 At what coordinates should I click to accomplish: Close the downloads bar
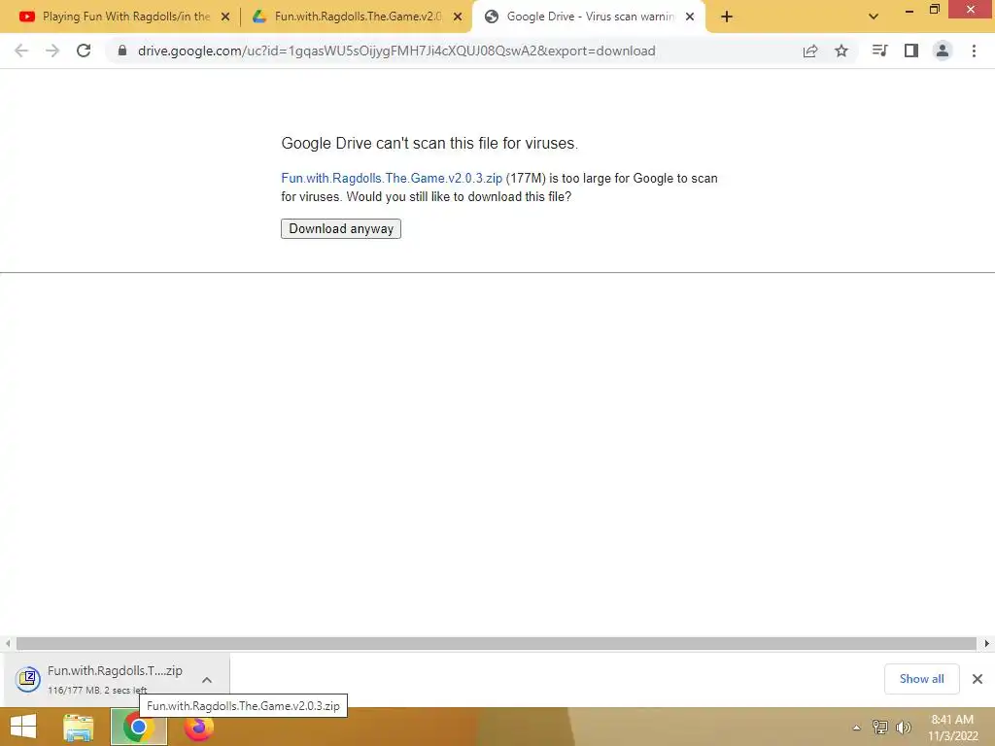click(x=978, y=679)
